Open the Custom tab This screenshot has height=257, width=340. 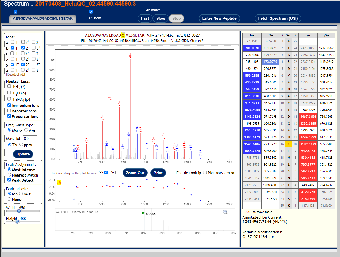[95, 18]
